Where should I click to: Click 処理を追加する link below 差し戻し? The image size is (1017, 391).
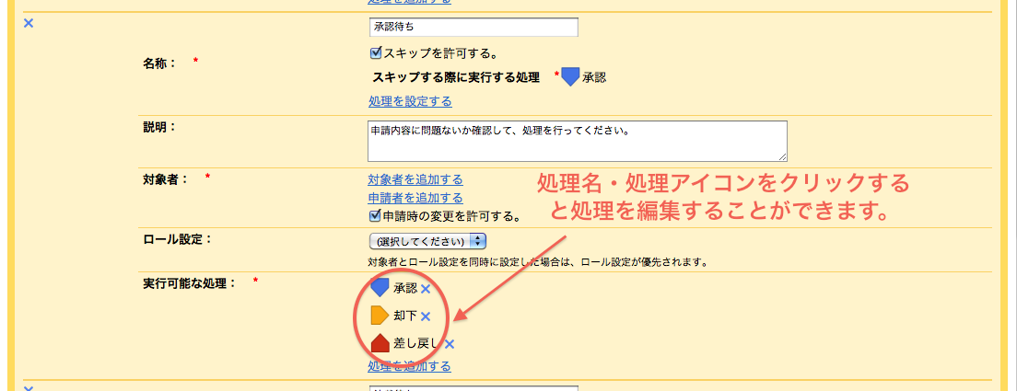[409, 366]
